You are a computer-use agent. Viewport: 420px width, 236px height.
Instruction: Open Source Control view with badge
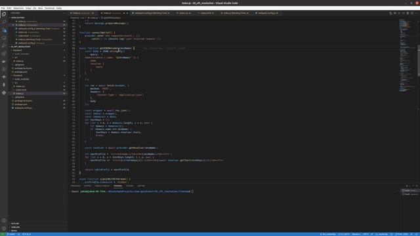[x=4, y=30]
